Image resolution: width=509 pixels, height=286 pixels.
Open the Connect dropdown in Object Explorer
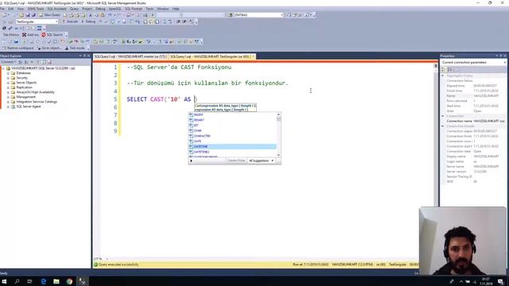(x=8, y=62)
